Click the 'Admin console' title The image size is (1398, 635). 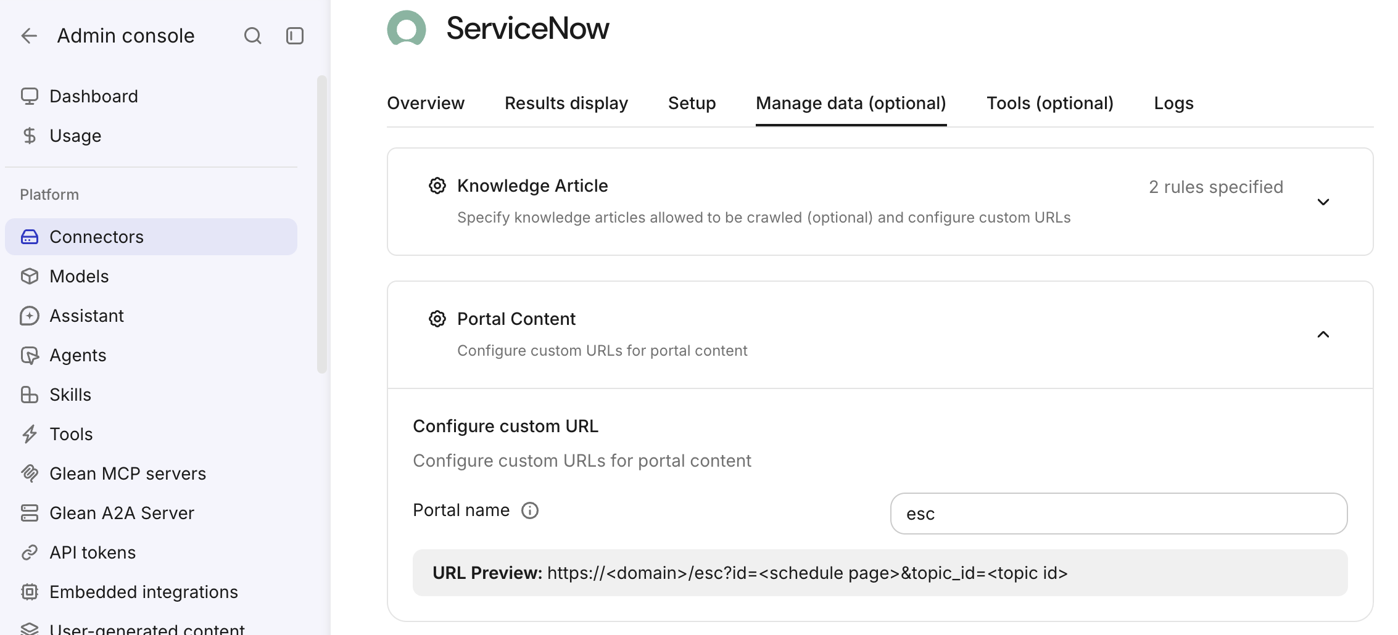coord(126,36)
